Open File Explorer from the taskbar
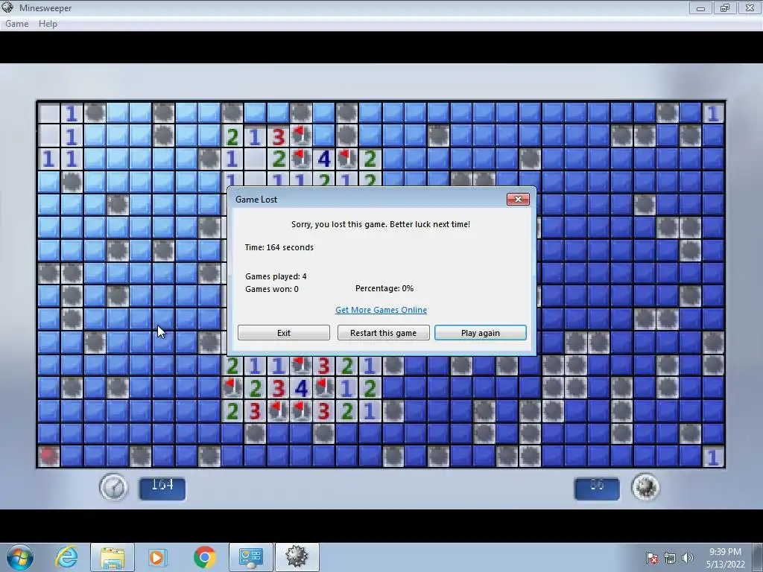763x572 pixels. click(113, 557)
